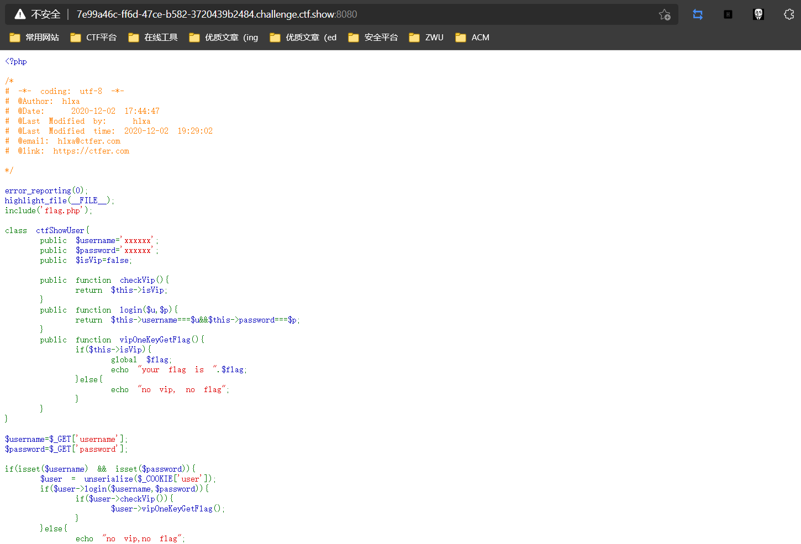Click the 'h1xa@ctfer.com' email text
Screen dimensions: 801x544
click(89, 141)
